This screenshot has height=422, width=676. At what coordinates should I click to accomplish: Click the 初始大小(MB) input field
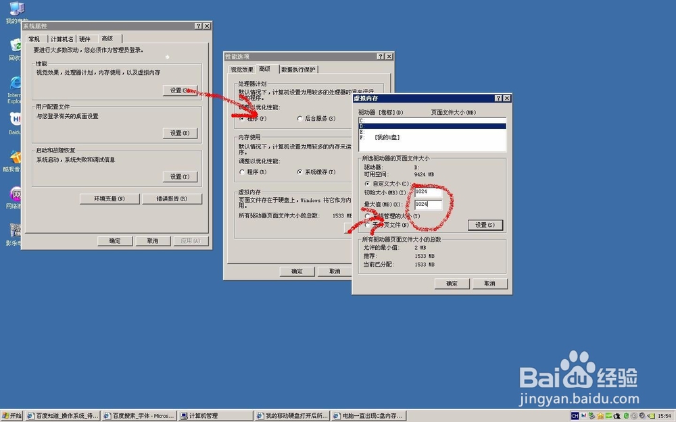click(x=428, y=192)
